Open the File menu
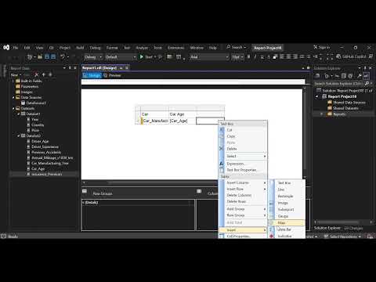 point(16,48)
